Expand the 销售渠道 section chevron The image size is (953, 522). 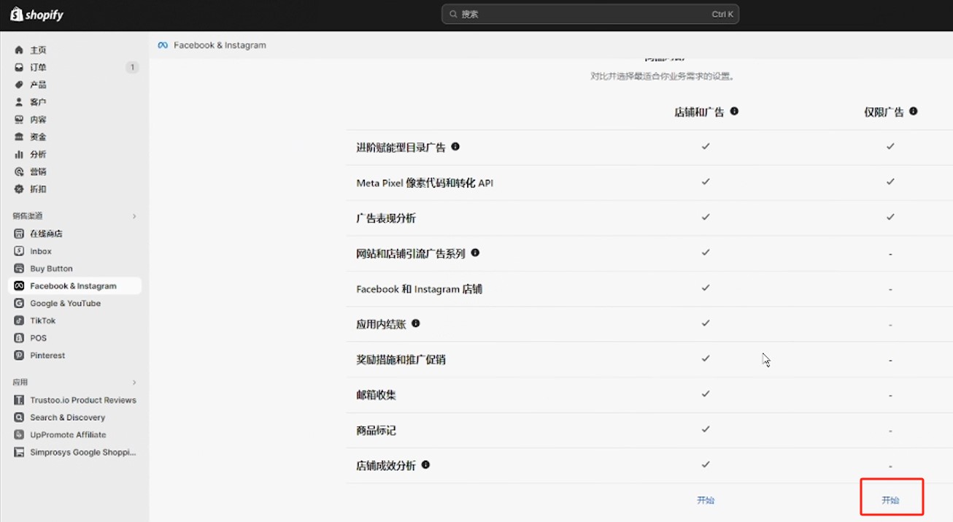pos(134,216)
